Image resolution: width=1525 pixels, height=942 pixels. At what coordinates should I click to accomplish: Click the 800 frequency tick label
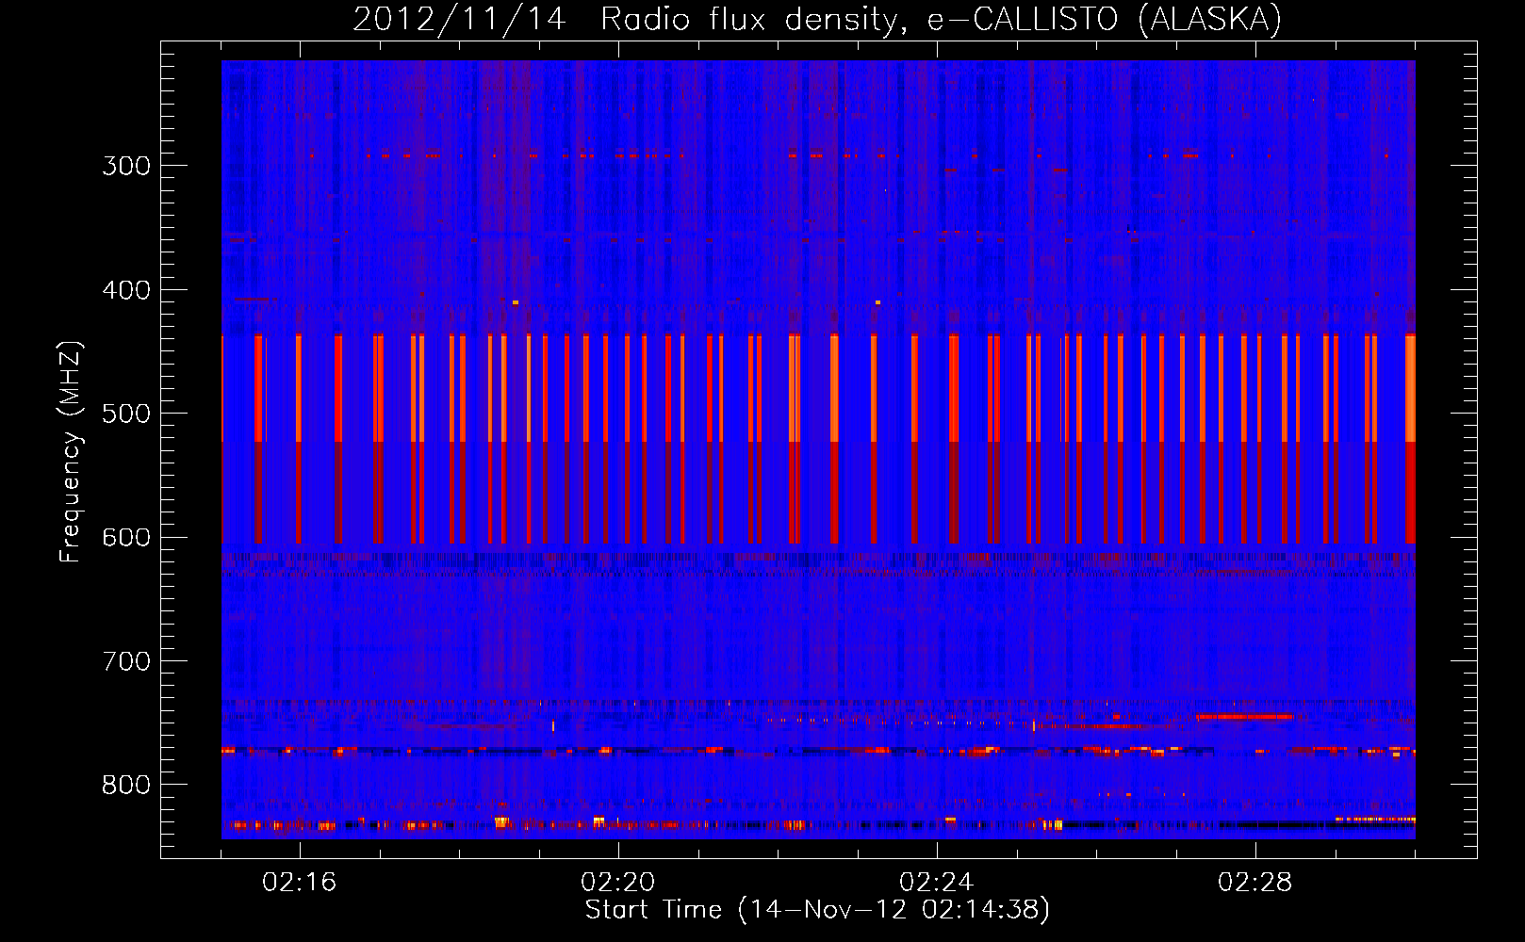126,785
